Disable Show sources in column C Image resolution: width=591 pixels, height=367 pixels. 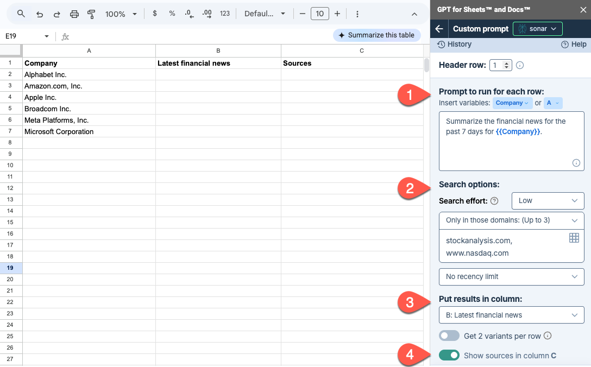point(449,355)
